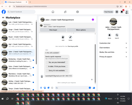Viewport: 132px width, 105px height.
Task: Click the attach photo icon in composer
Action: [45, 88]
